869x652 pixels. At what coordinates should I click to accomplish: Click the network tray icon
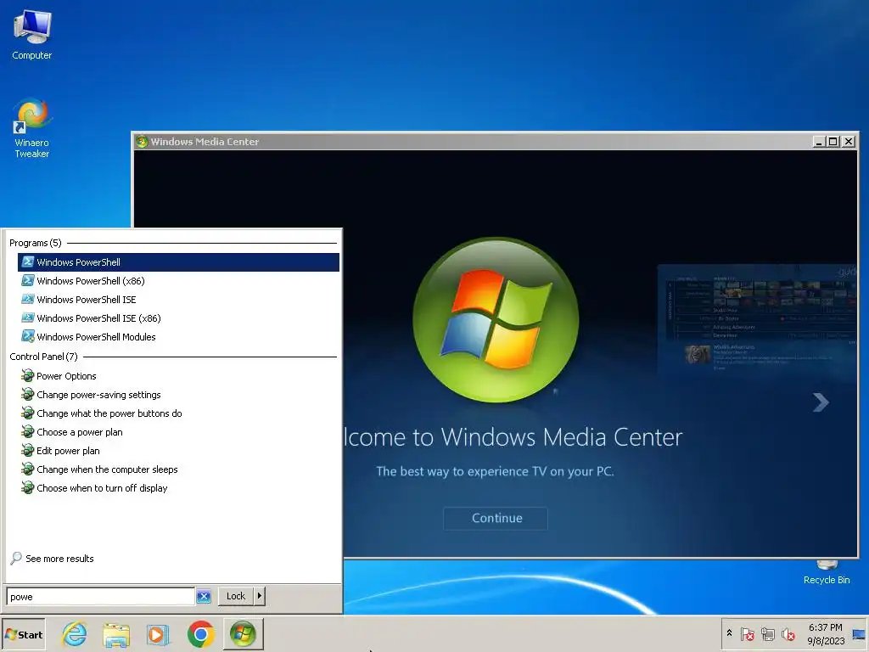767,634
